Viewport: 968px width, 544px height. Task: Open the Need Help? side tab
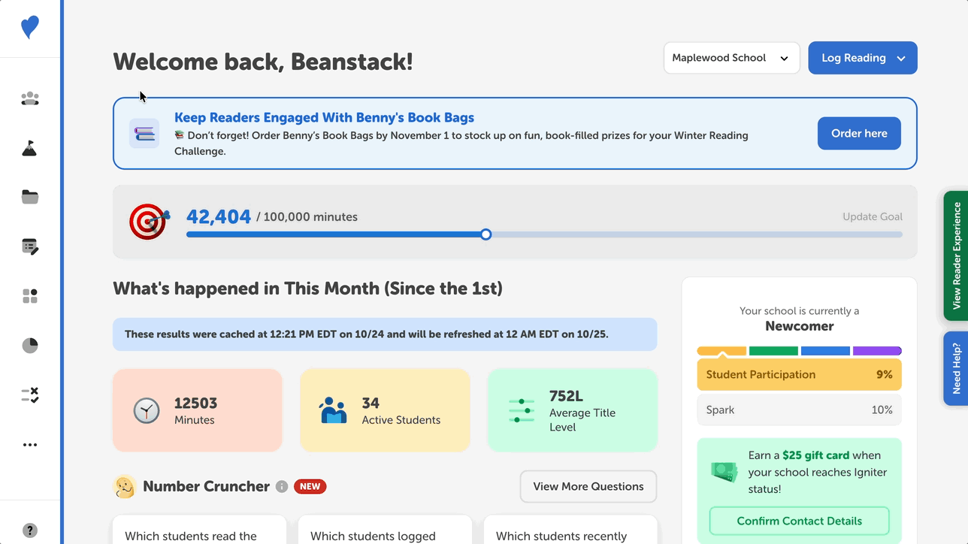coord(956,368)
